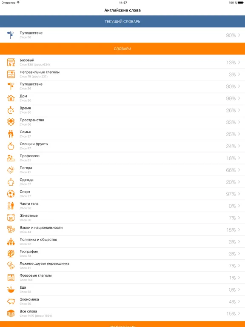This screenshot has width=245, height=327.
Task: Tap the soccer ball icon beside Спорт
Action: 11,194
